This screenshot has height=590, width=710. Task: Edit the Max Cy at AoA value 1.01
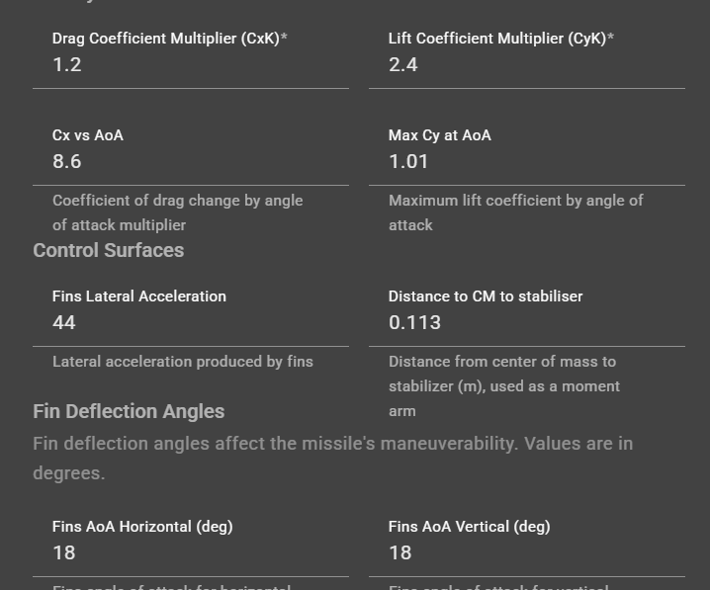[x=526, y=162]
